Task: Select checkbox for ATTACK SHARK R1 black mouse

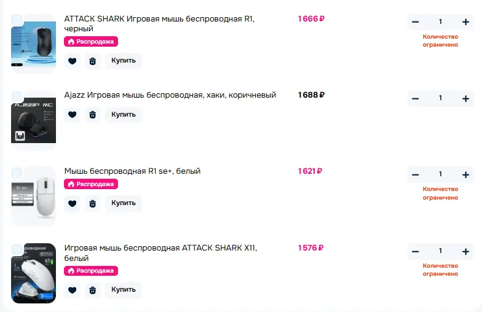Action: (17, 20)
